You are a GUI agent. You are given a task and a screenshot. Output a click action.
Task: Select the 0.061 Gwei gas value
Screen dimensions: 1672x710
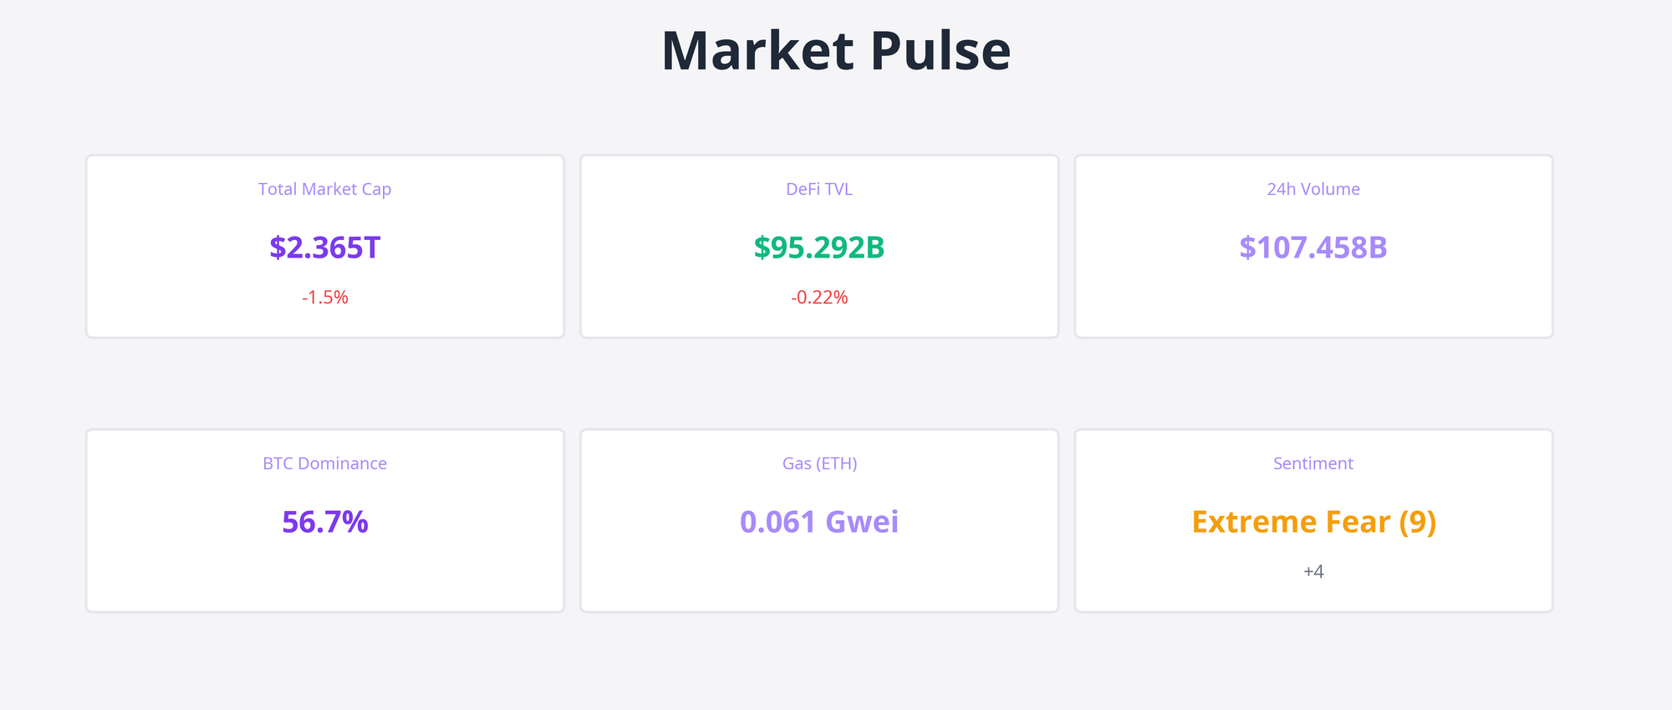click(x=819, y=522)
